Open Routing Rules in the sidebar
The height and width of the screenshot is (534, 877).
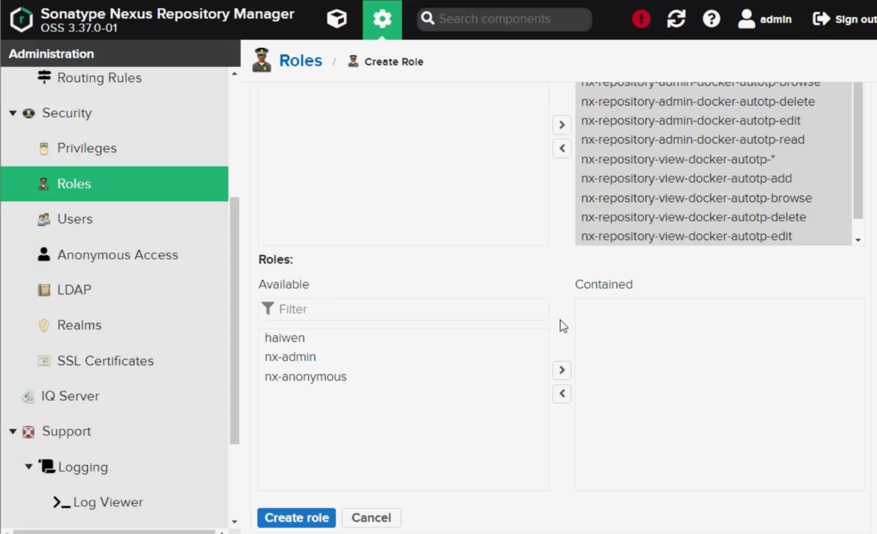(99, 78)
